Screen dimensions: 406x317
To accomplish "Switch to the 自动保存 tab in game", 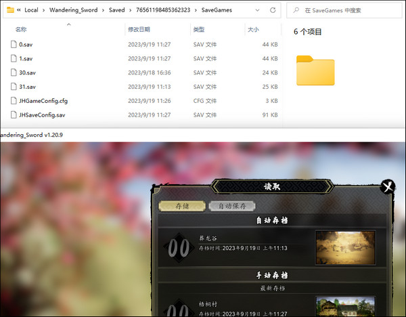I will point(232,206).
